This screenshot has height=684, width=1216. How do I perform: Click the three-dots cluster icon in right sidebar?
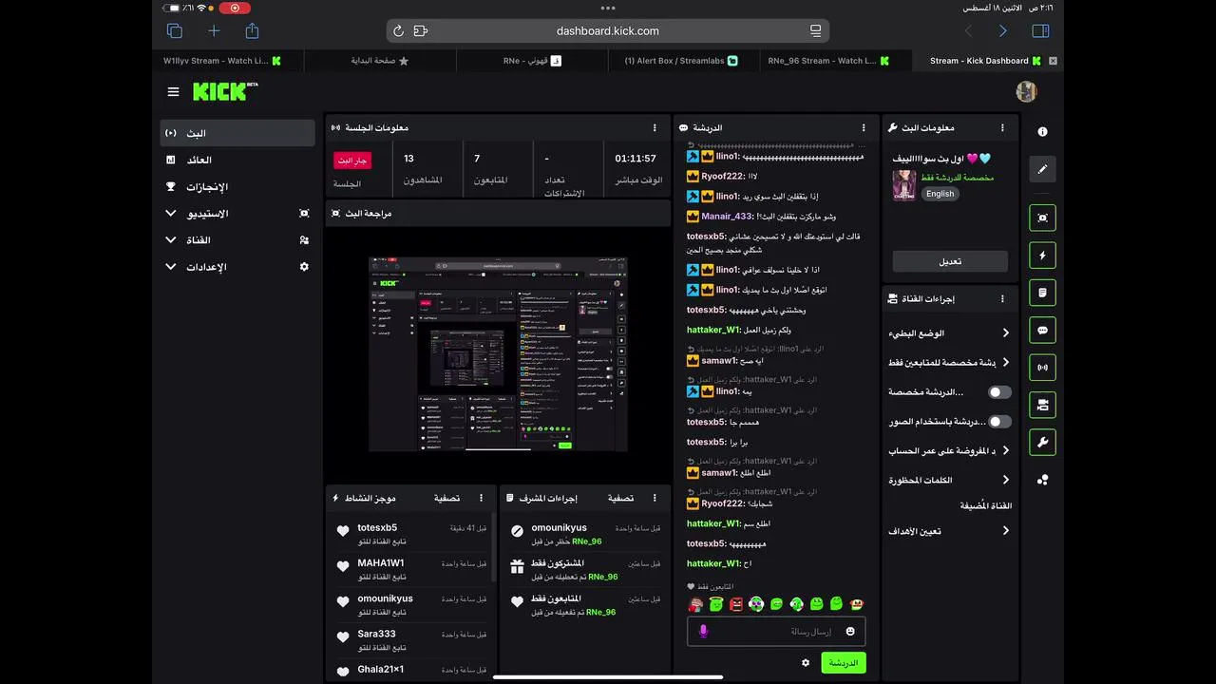pos(1042,480)
